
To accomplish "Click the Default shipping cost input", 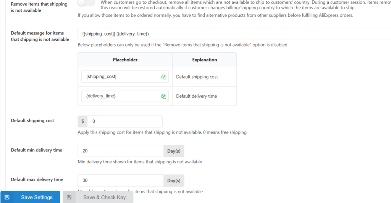I will (x=125, y=121).
